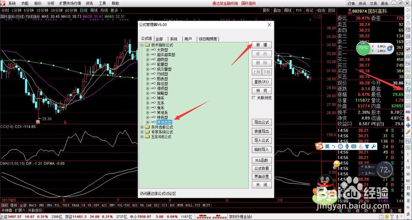This screenshot has height=220, width=412.
Task: Expand the 条件选股公式 folder
Action: (x=142, y=127)
